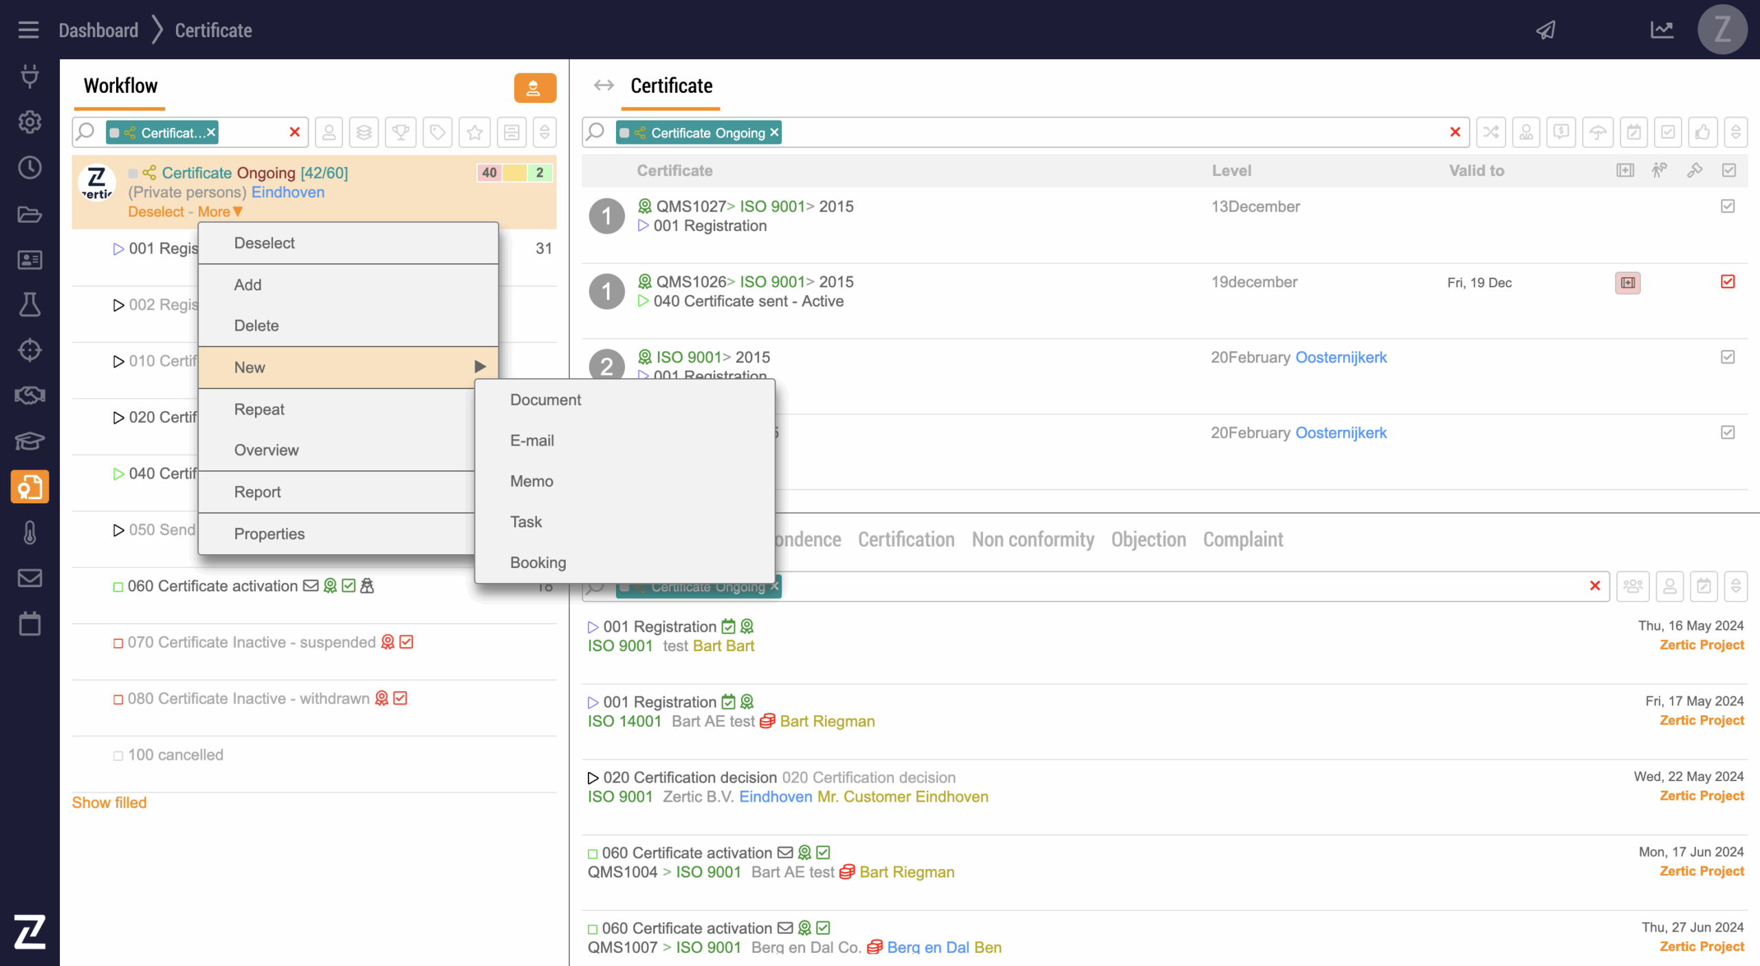Open the Non conformity tab
This screenshot has height=966, width=1760.
point(1033,540)
